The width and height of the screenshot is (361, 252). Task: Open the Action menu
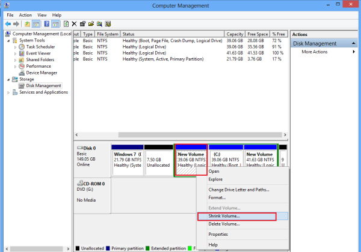[x=25, y=14]
